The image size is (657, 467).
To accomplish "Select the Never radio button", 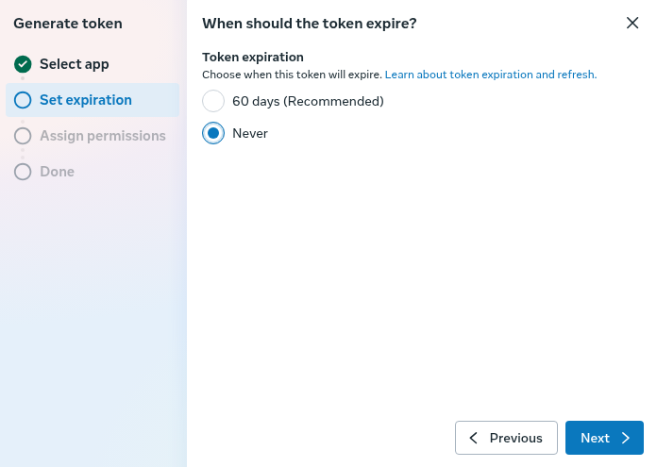I will [213, 133].
